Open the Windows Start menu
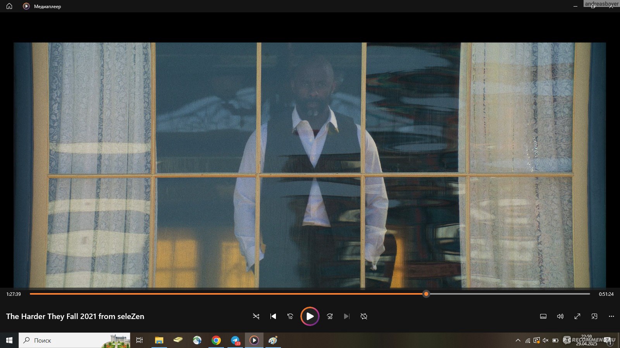This screenshot has width=620, height=348. (9, 340)
